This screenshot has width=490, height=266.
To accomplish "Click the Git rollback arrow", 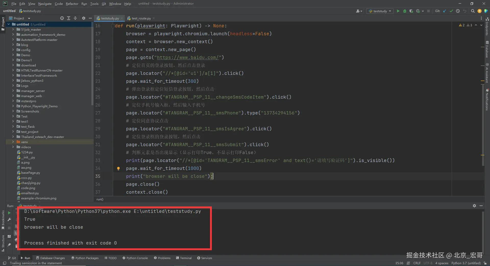I will [x=464, y=11].
